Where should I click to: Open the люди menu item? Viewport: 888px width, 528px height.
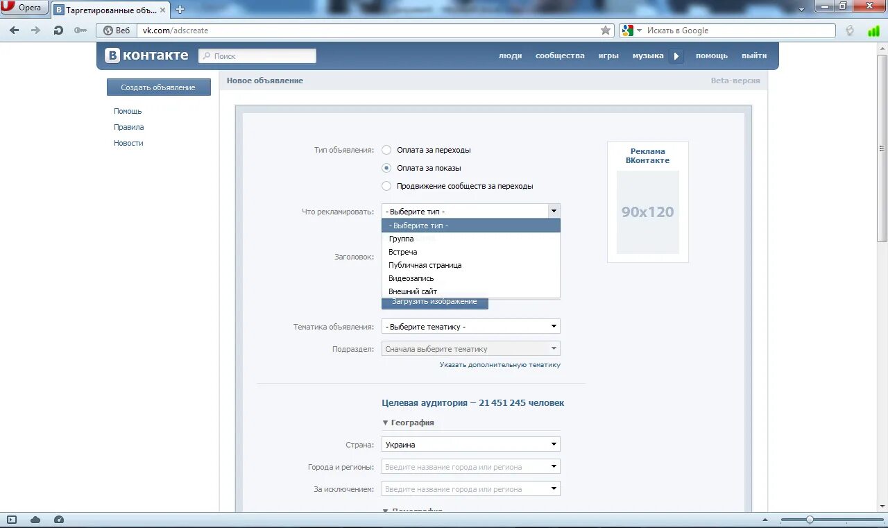510,56
